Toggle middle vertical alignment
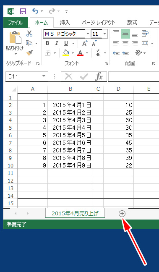 click(x=125, y=34)
